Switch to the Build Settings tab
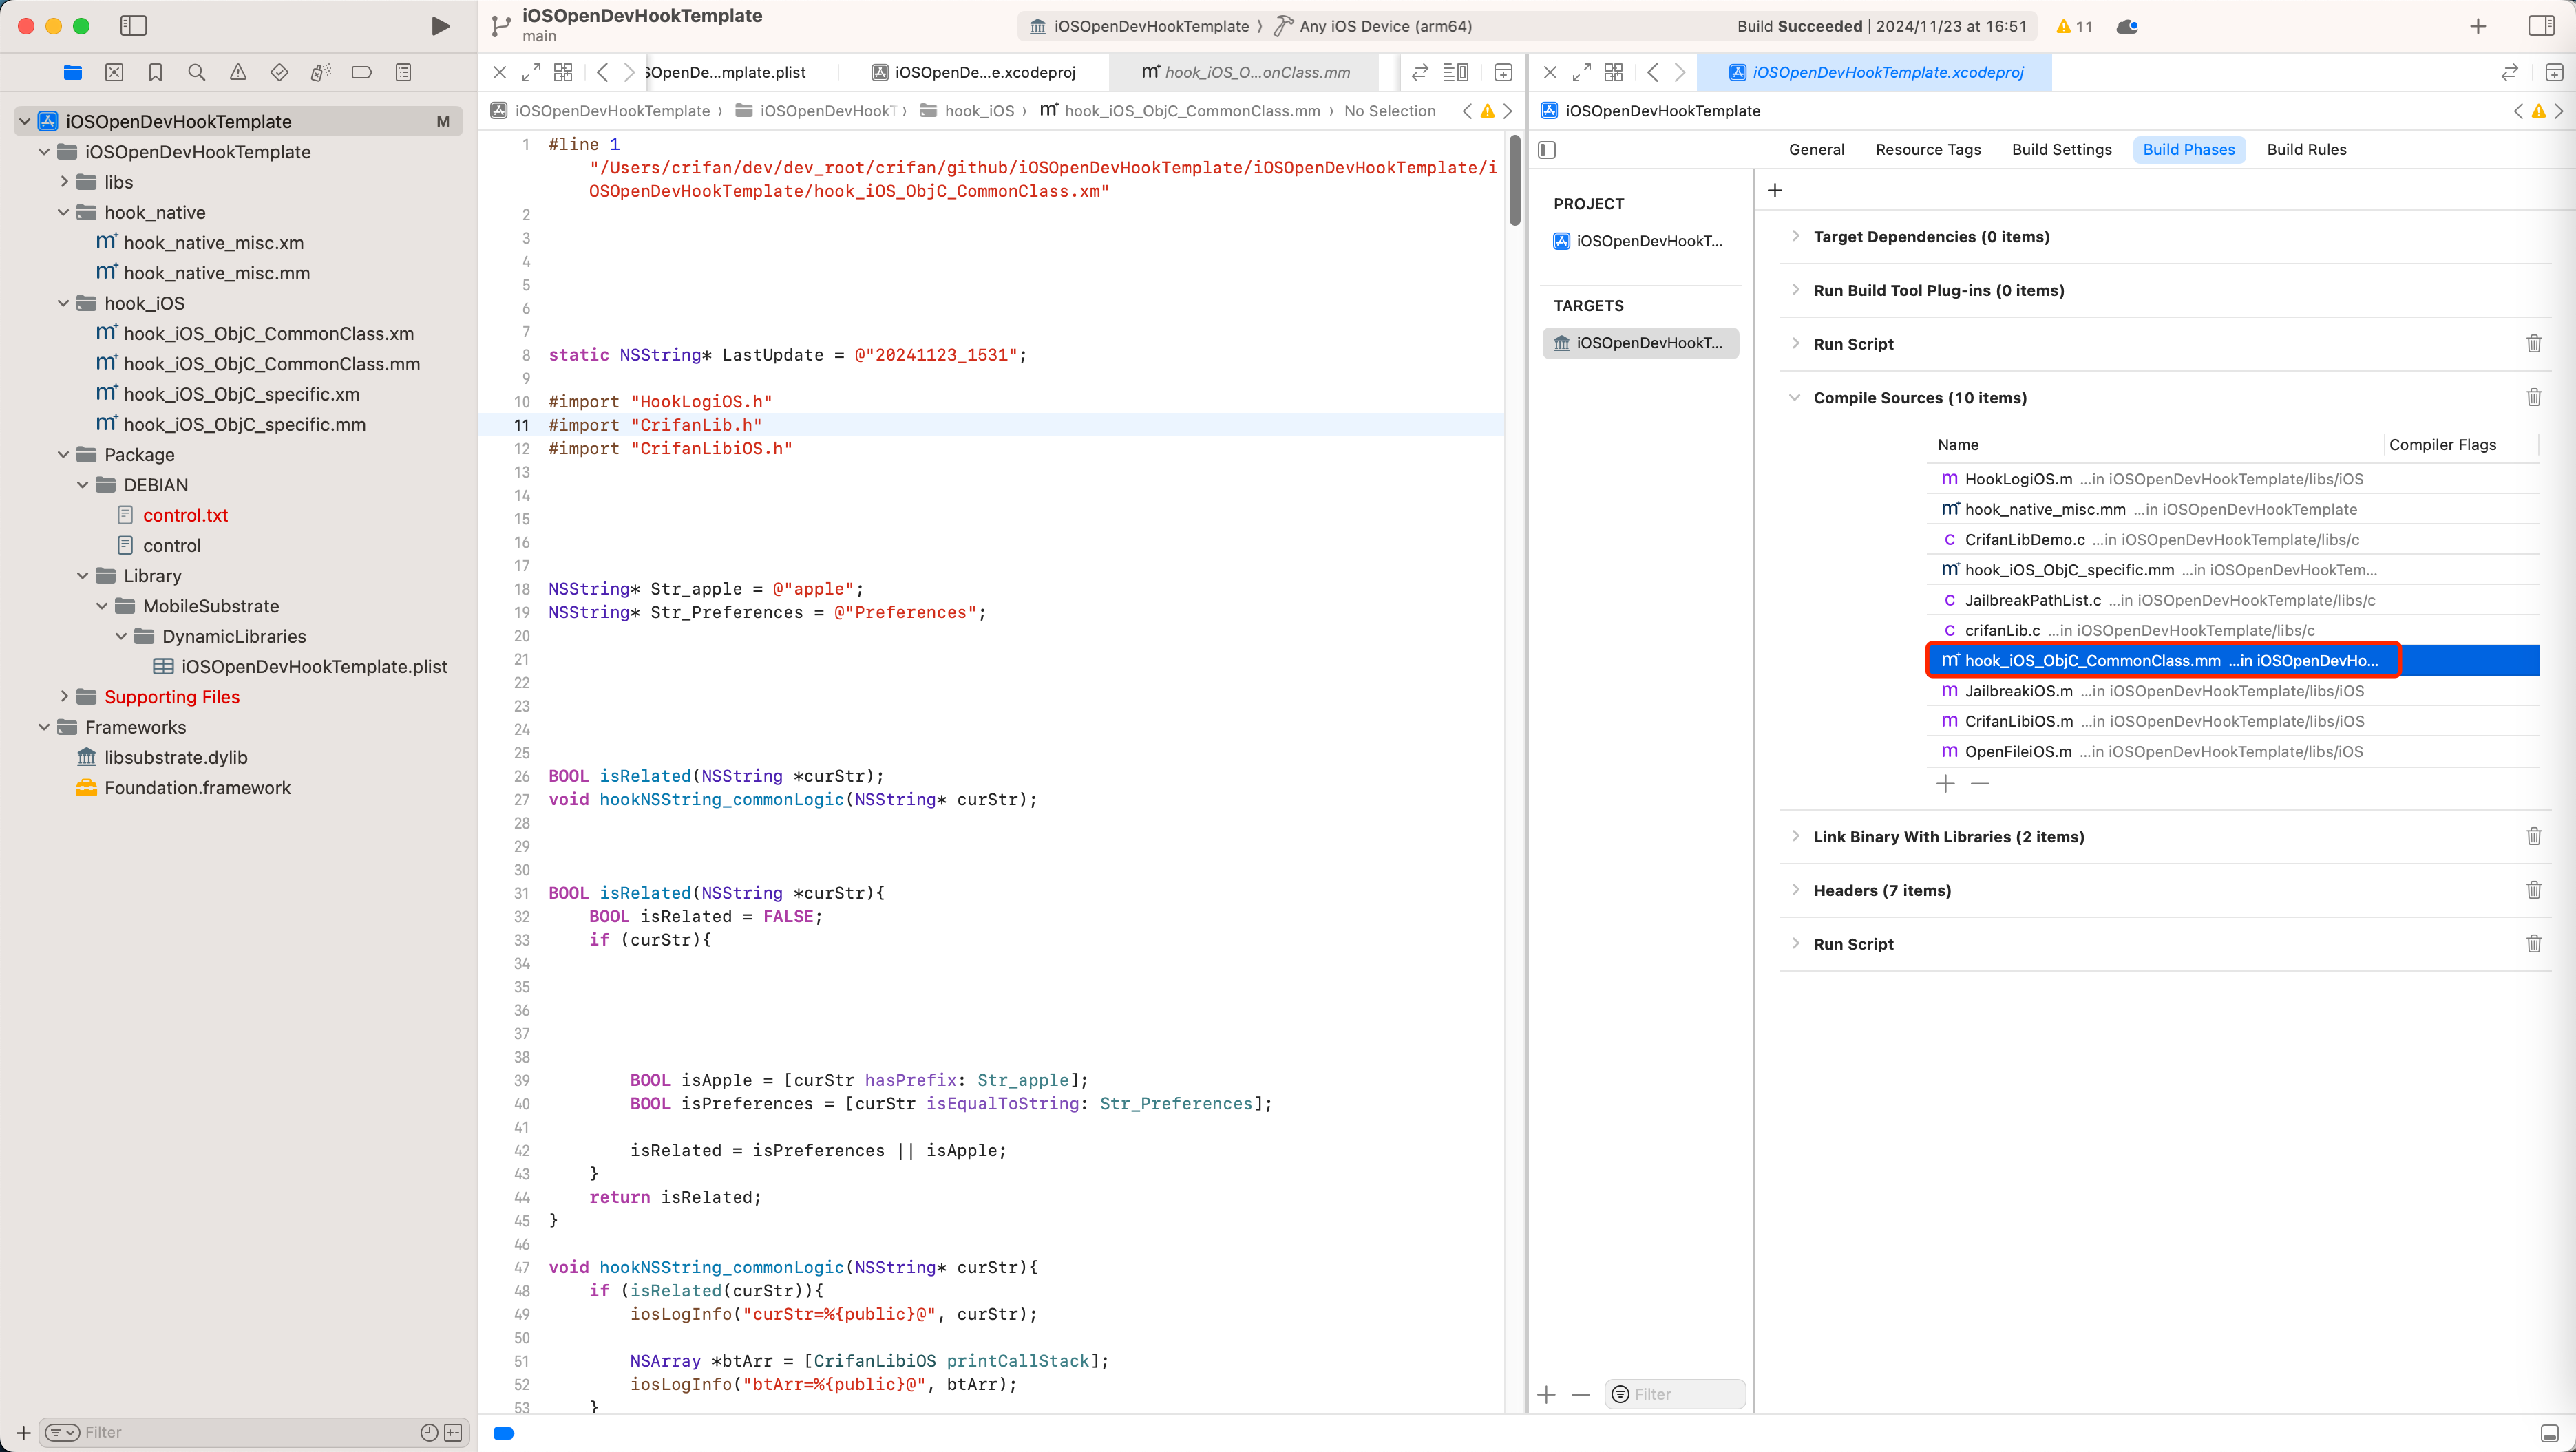Viewport: 2576px width, 1452px height. click(x=2062, y=149)
